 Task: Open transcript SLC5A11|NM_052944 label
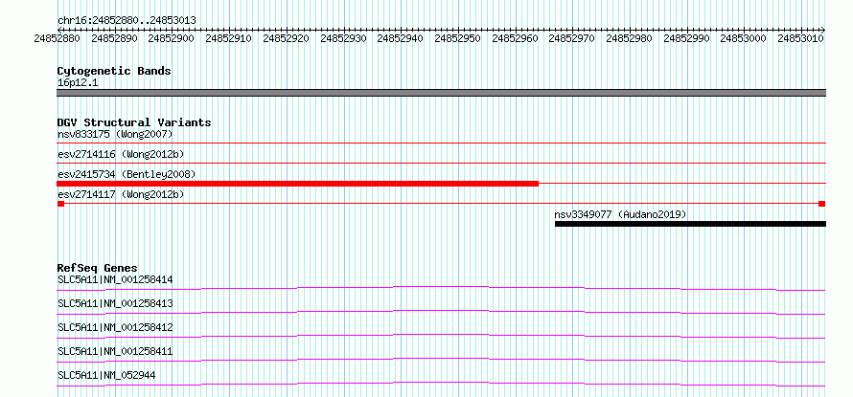(x=106, y=375)
